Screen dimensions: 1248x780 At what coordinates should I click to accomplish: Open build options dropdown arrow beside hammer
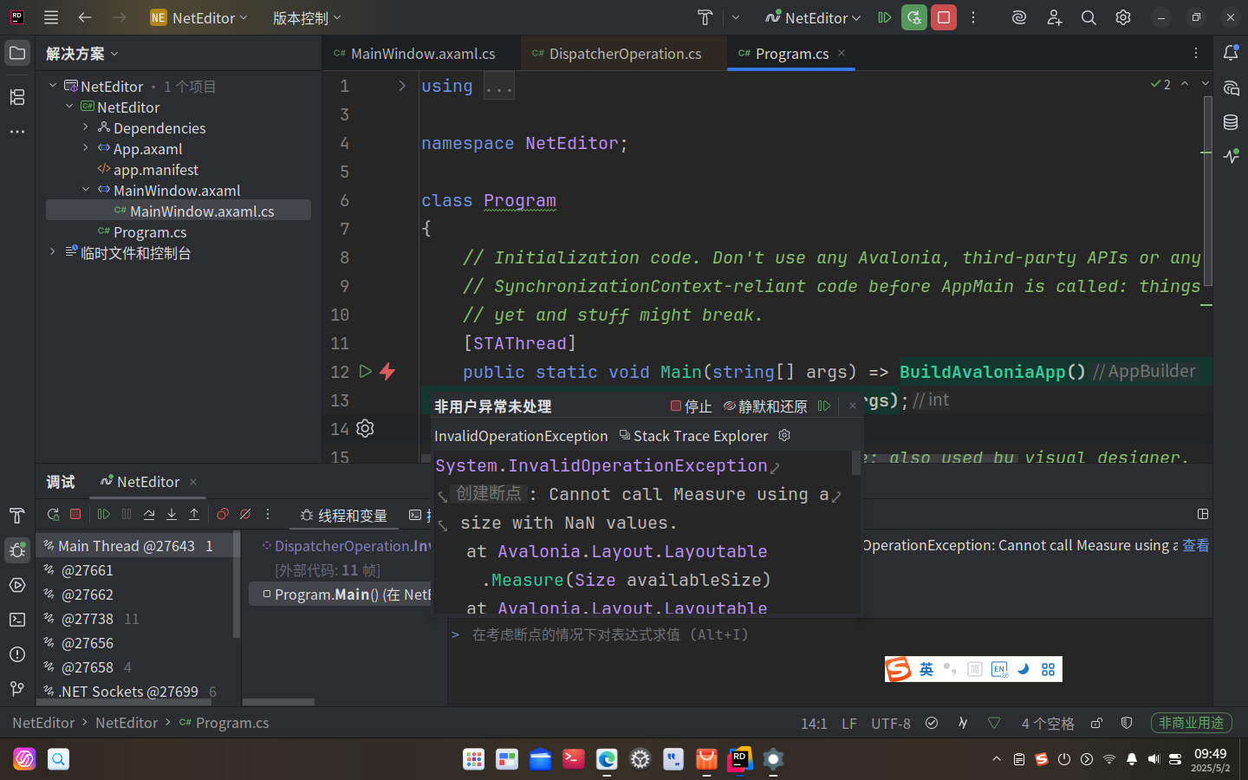[x=736, y=17]
